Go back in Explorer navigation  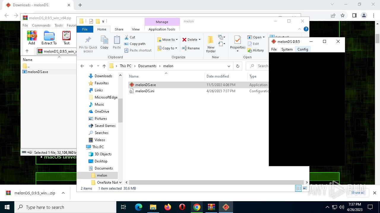[82, 66]
